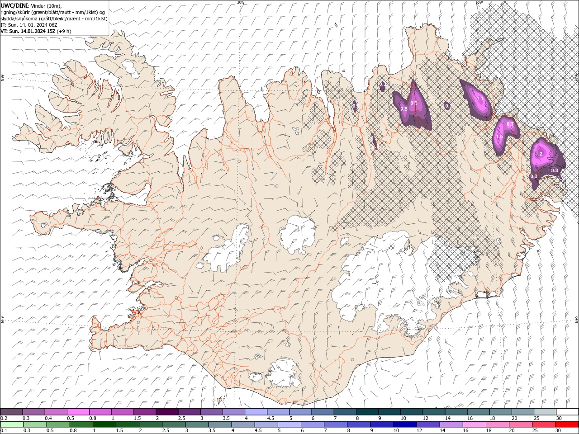Click the "1.2" snowfall value on the map
579x434 pixels.
(539, 154)
